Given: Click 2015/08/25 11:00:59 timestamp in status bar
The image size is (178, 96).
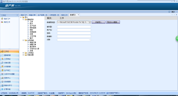Looking at the screenshot, I should coord(97,93).
